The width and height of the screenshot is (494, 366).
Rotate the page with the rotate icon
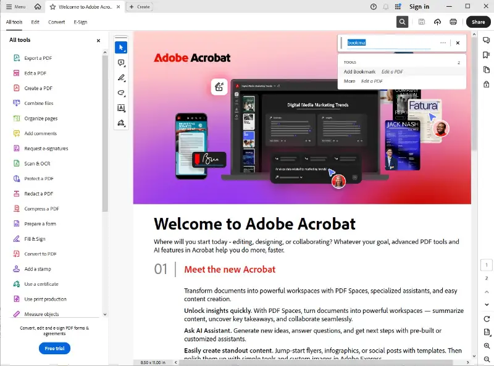coord(487,318)
